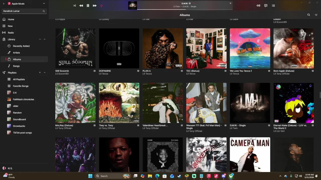Image resolution: width=321 pixels, height=180 pixels.
Task: Open Valentines Heartbreak album cover
Action: 163,103
